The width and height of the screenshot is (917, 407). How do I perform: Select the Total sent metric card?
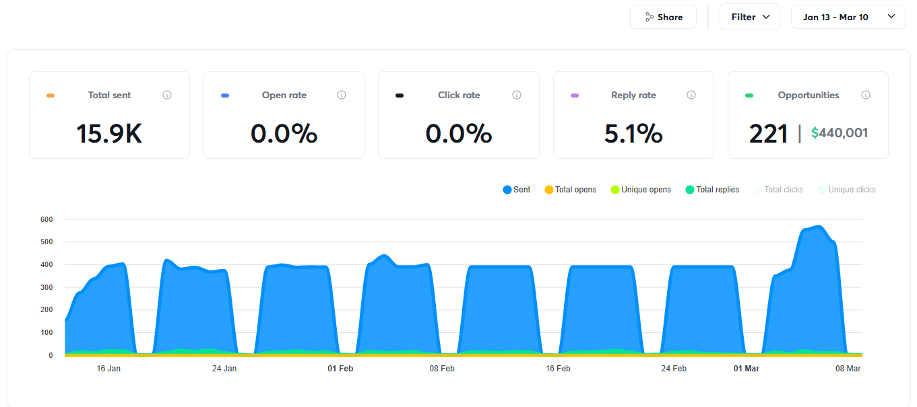point(109,115)
